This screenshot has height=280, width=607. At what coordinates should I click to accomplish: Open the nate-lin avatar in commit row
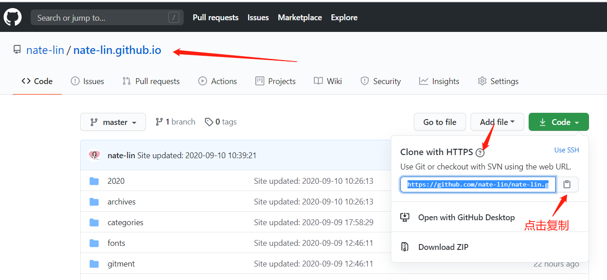(94, 155)
